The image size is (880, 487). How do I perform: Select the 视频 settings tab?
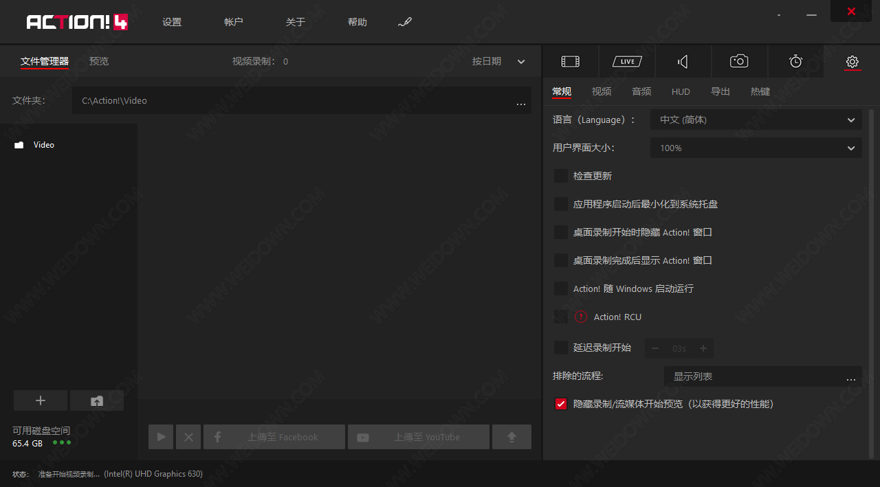click(x=602, y=91)
